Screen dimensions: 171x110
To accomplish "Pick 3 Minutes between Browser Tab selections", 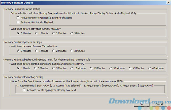I will point(72,51).
